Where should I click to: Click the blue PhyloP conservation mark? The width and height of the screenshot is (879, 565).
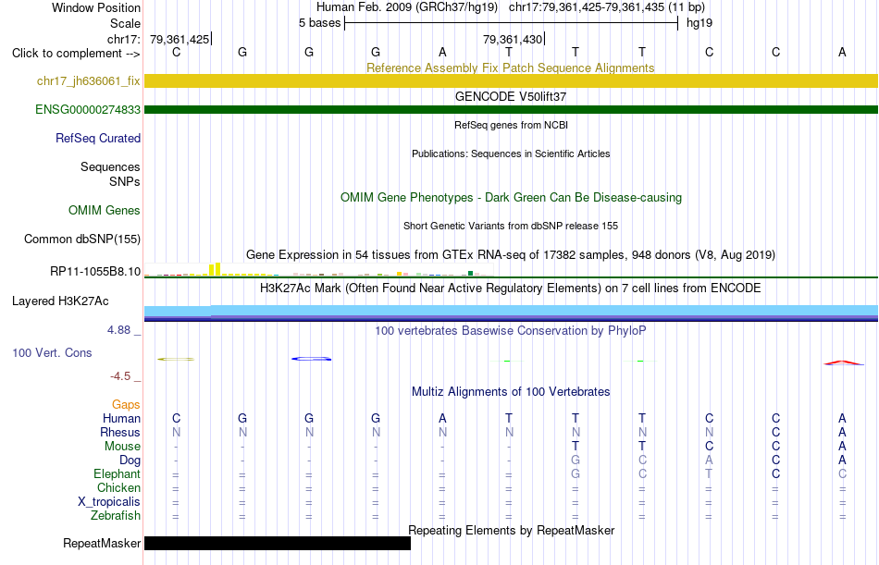(x=312, y=359)
